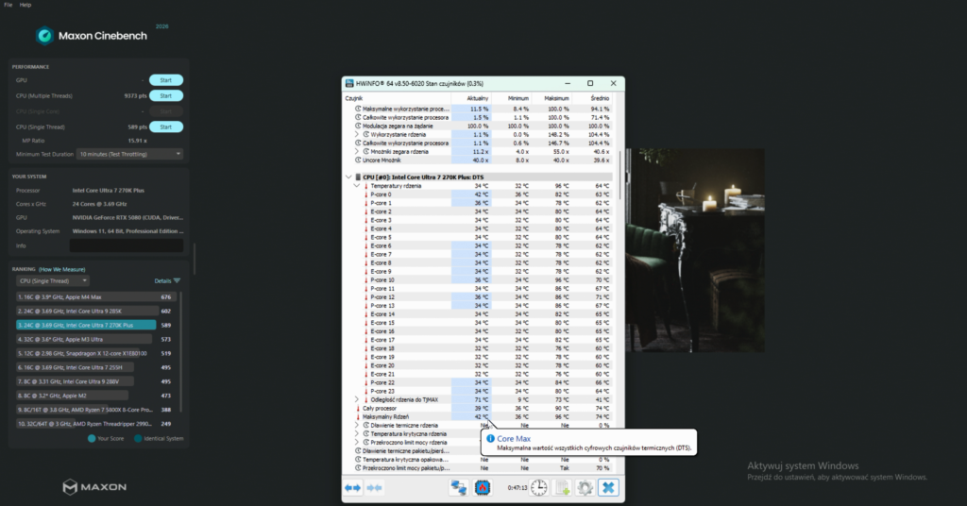The image size is (967, 506).
Task: Click thermometer icon of Maksymalny Rdzeń row
Action: 358,416
